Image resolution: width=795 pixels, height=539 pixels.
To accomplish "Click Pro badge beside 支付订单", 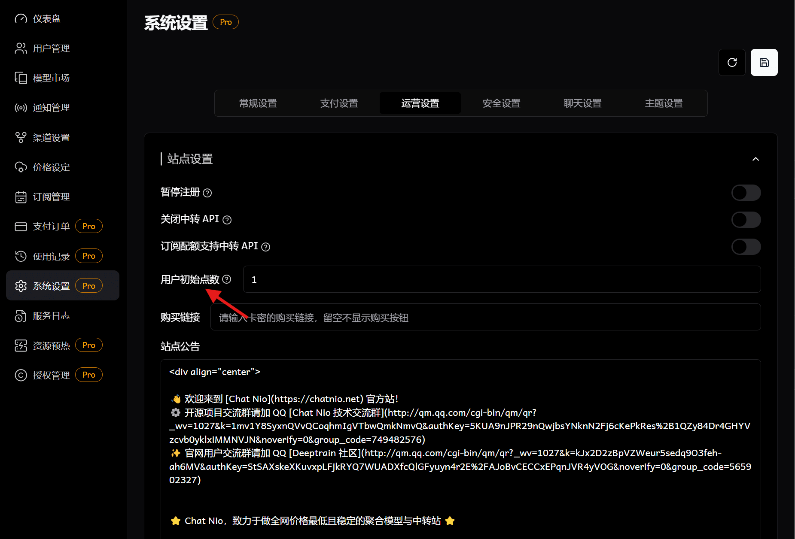I will coord(89,226).
